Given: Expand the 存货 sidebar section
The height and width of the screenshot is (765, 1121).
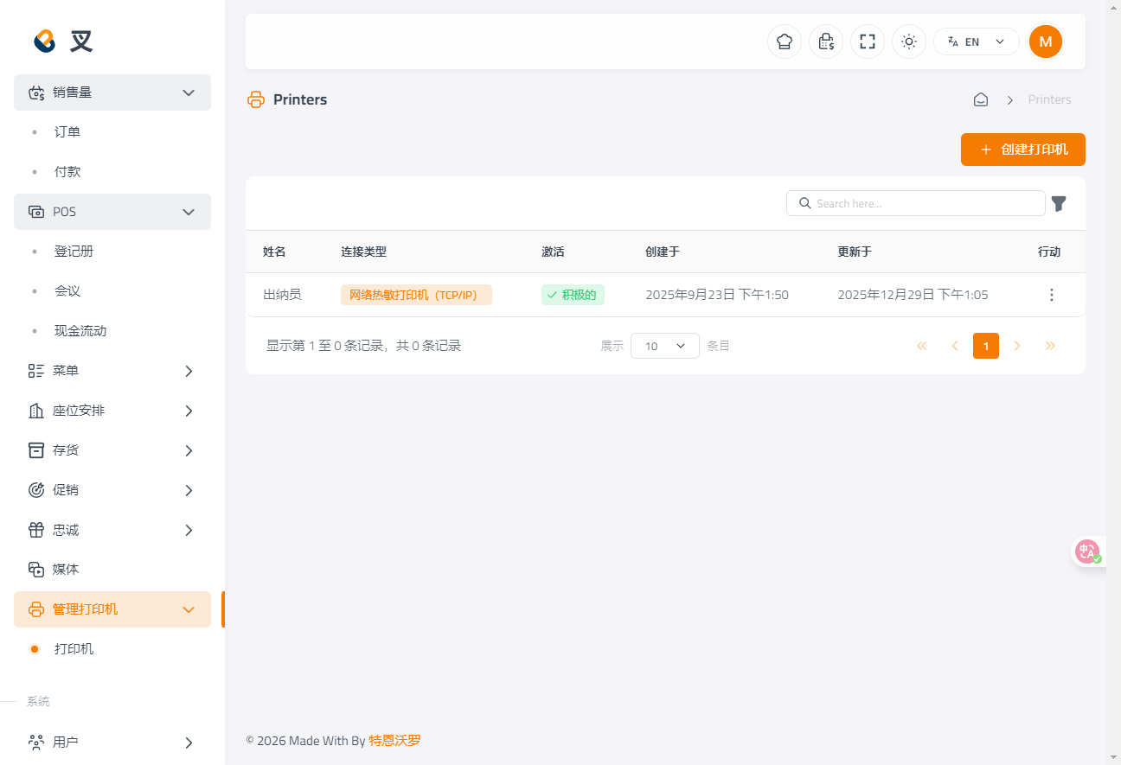Looking at the screenshot, I should pos(112,450).
